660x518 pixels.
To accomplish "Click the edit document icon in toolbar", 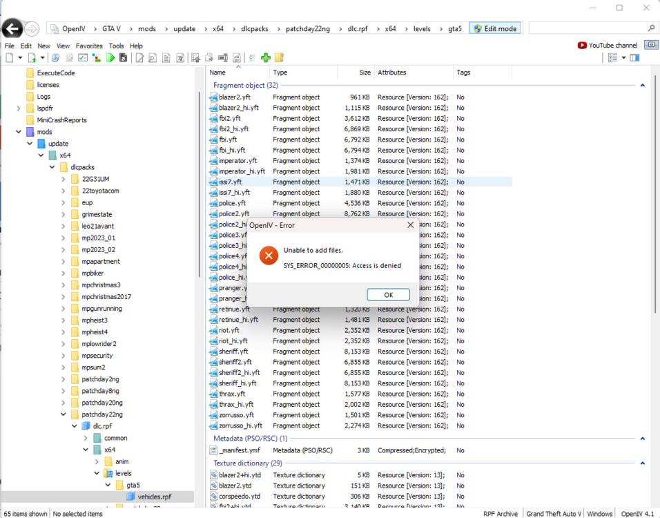I will pos(138,57).
